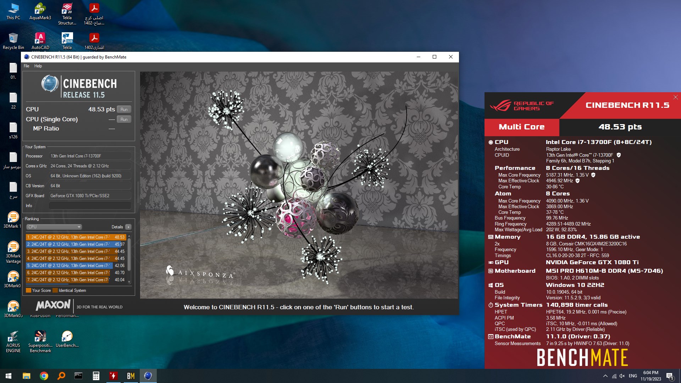Run the CPU multi-core benchmark

point(124,109)
